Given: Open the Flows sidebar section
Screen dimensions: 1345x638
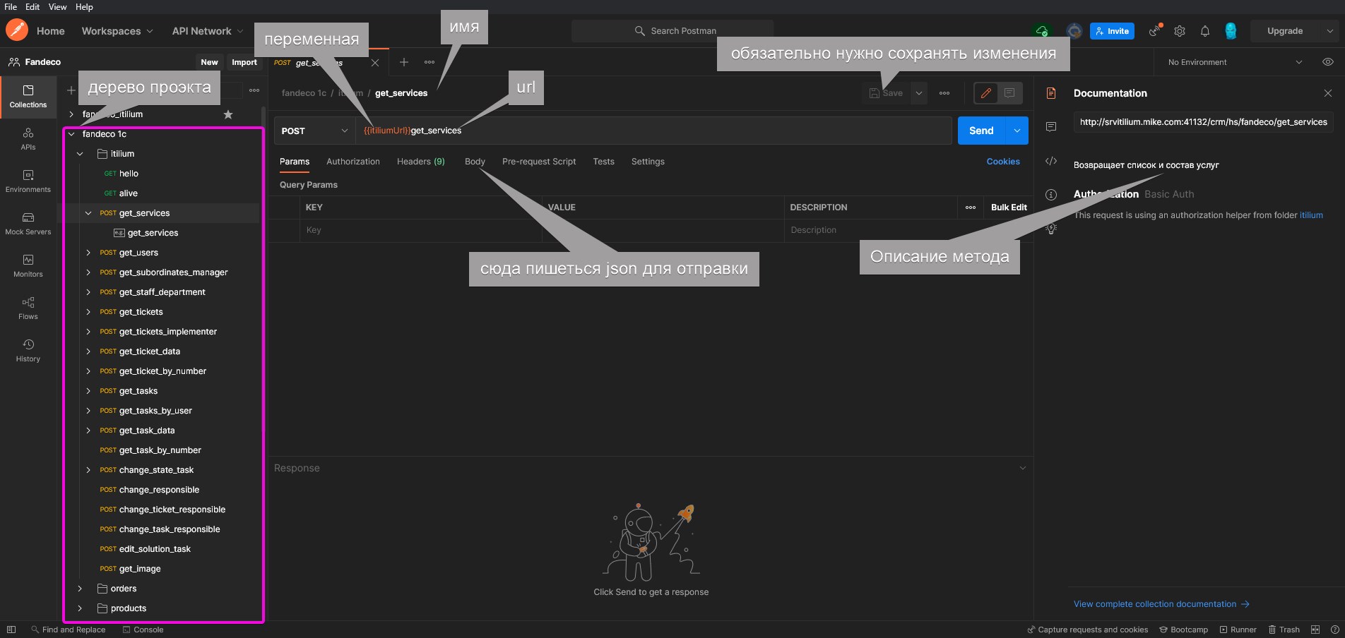Looking at the screenshot, I should [x=28, y=308].
